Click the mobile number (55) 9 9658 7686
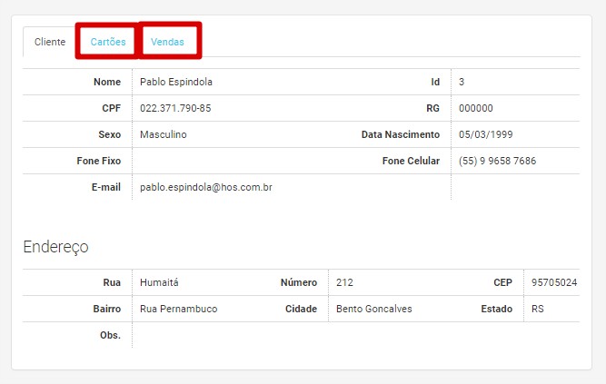Screen dimensions: 606x384 click(497, 161)
